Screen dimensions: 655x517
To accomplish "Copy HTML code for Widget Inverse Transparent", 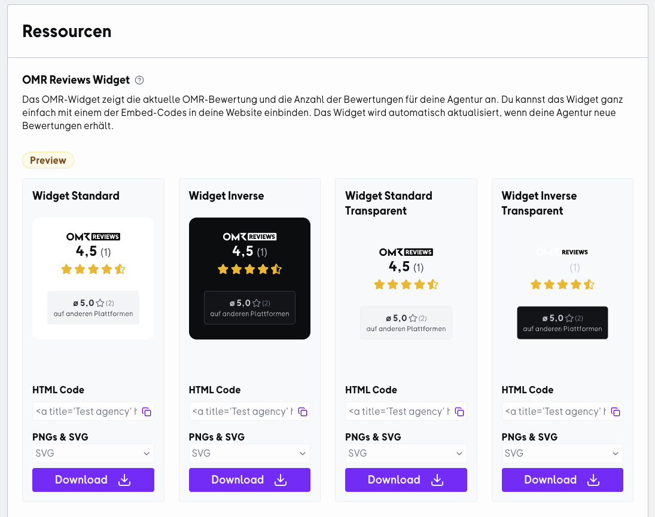I will [x=616, y=412].
